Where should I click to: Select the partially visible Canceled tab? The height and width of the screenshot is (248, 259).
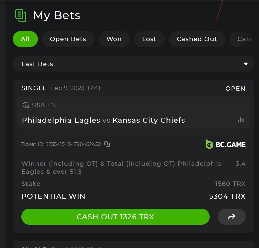point(244,39)
